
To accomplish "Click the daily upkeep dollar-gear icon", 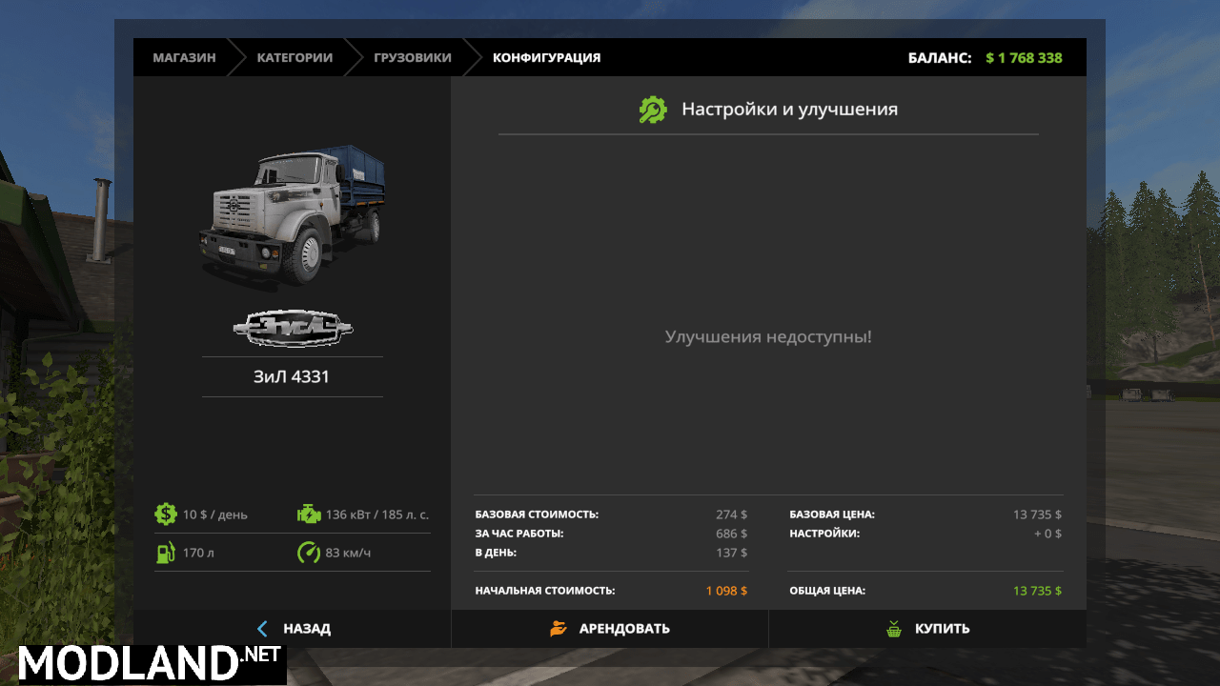I will [166, 514].
